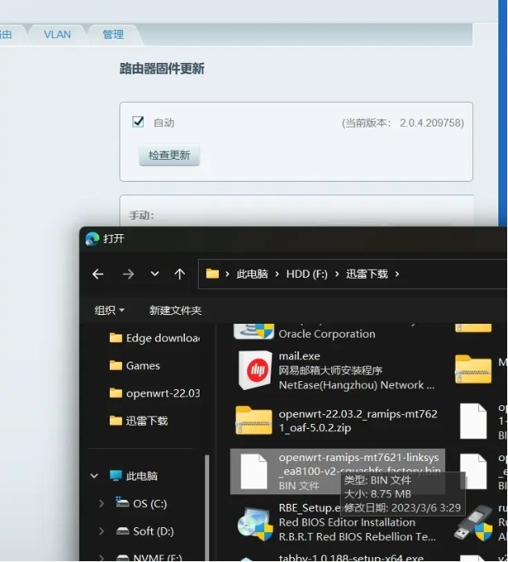
Task: Click the zip folder icon in right column
Action: point(473,369)
